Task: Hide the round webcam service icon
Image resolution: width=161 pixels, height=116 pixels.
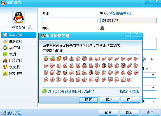Action: pyautogui.click(x=59, y=65)
